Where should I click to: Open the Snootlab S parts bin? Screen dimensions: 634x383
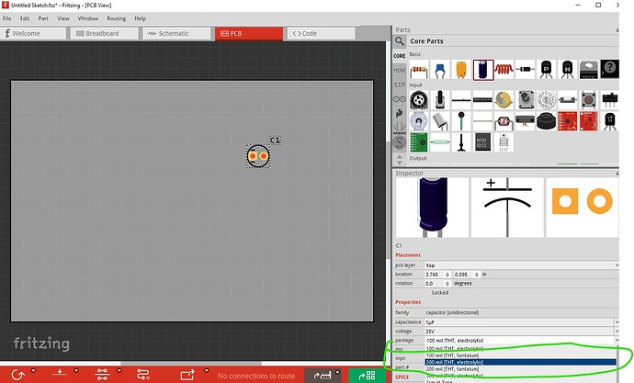[400, 142]
